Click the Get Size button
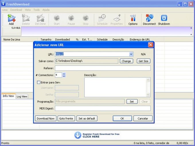Viewport: 195px width, 146px height. 143,61
